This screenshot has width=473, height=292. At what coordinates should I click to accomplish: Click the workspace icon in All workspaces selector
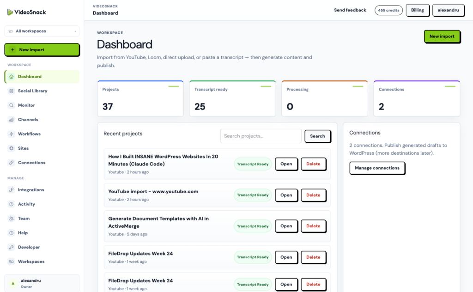(x=11, y=31)
